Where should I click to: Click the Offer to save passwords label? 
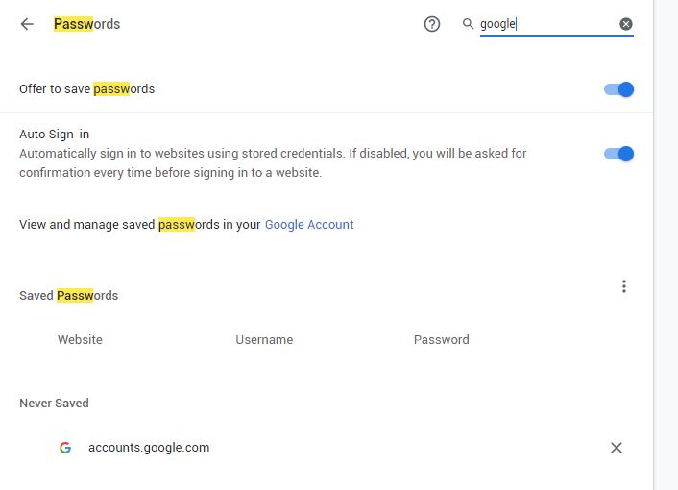point(87,89)
